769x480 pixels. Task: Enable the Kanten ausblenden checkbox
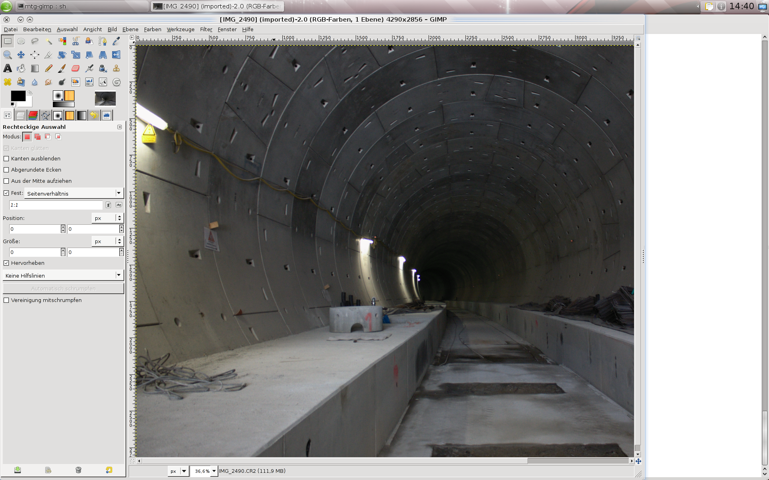click(x=6, y=159)
